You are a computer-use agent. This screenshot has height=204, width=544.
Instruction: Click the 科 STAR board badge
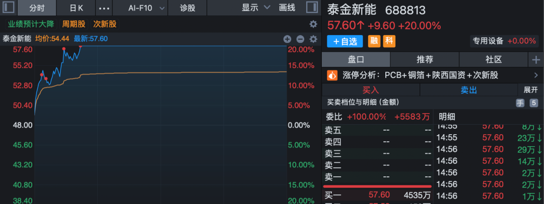pos(389,41)
